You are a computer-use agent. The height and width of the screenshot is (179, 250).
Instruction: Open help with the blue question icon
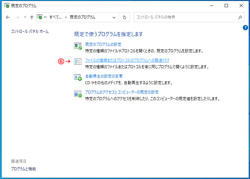(x=245, y=28)
